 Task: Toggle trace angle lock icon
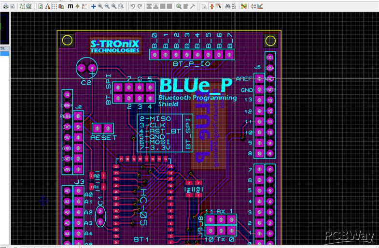(205, 7)
